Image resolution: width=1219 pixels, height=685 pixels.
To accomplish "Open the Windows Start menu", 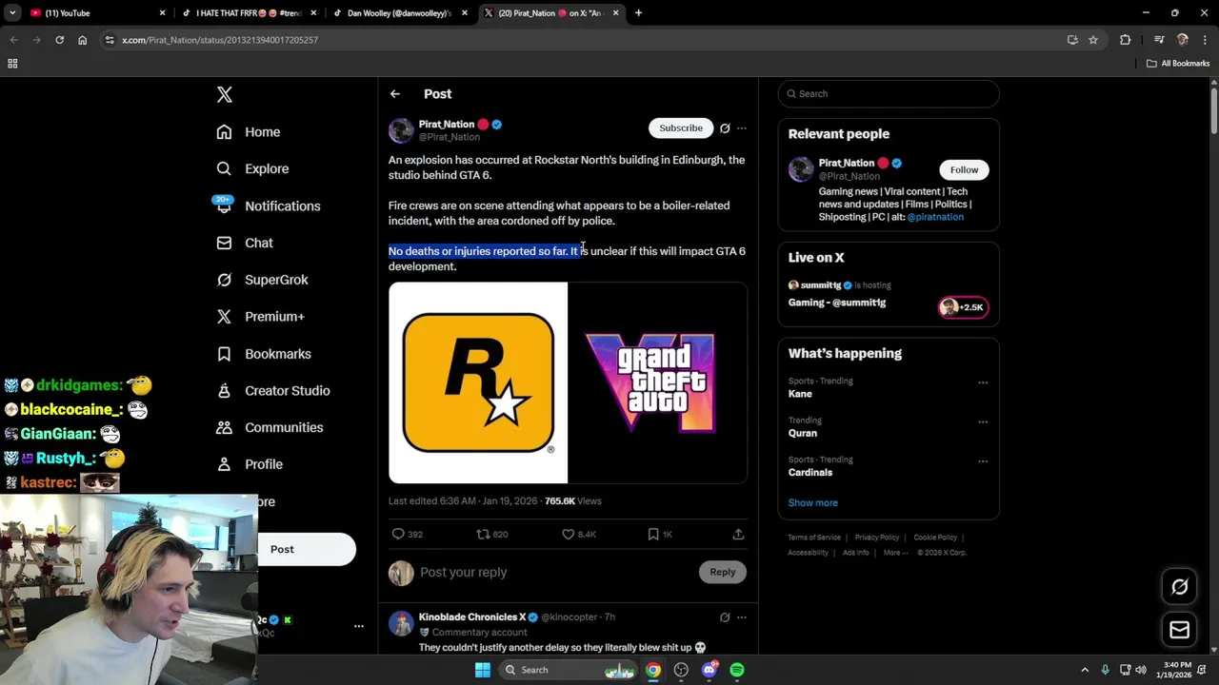I will [x=483, y=670].
